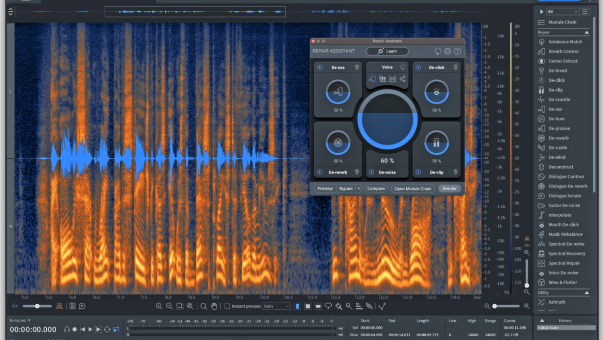
Task: Click the vertical zoom in icon beside frequency scale
Action: pyautogui.click(x=527, y=253)
